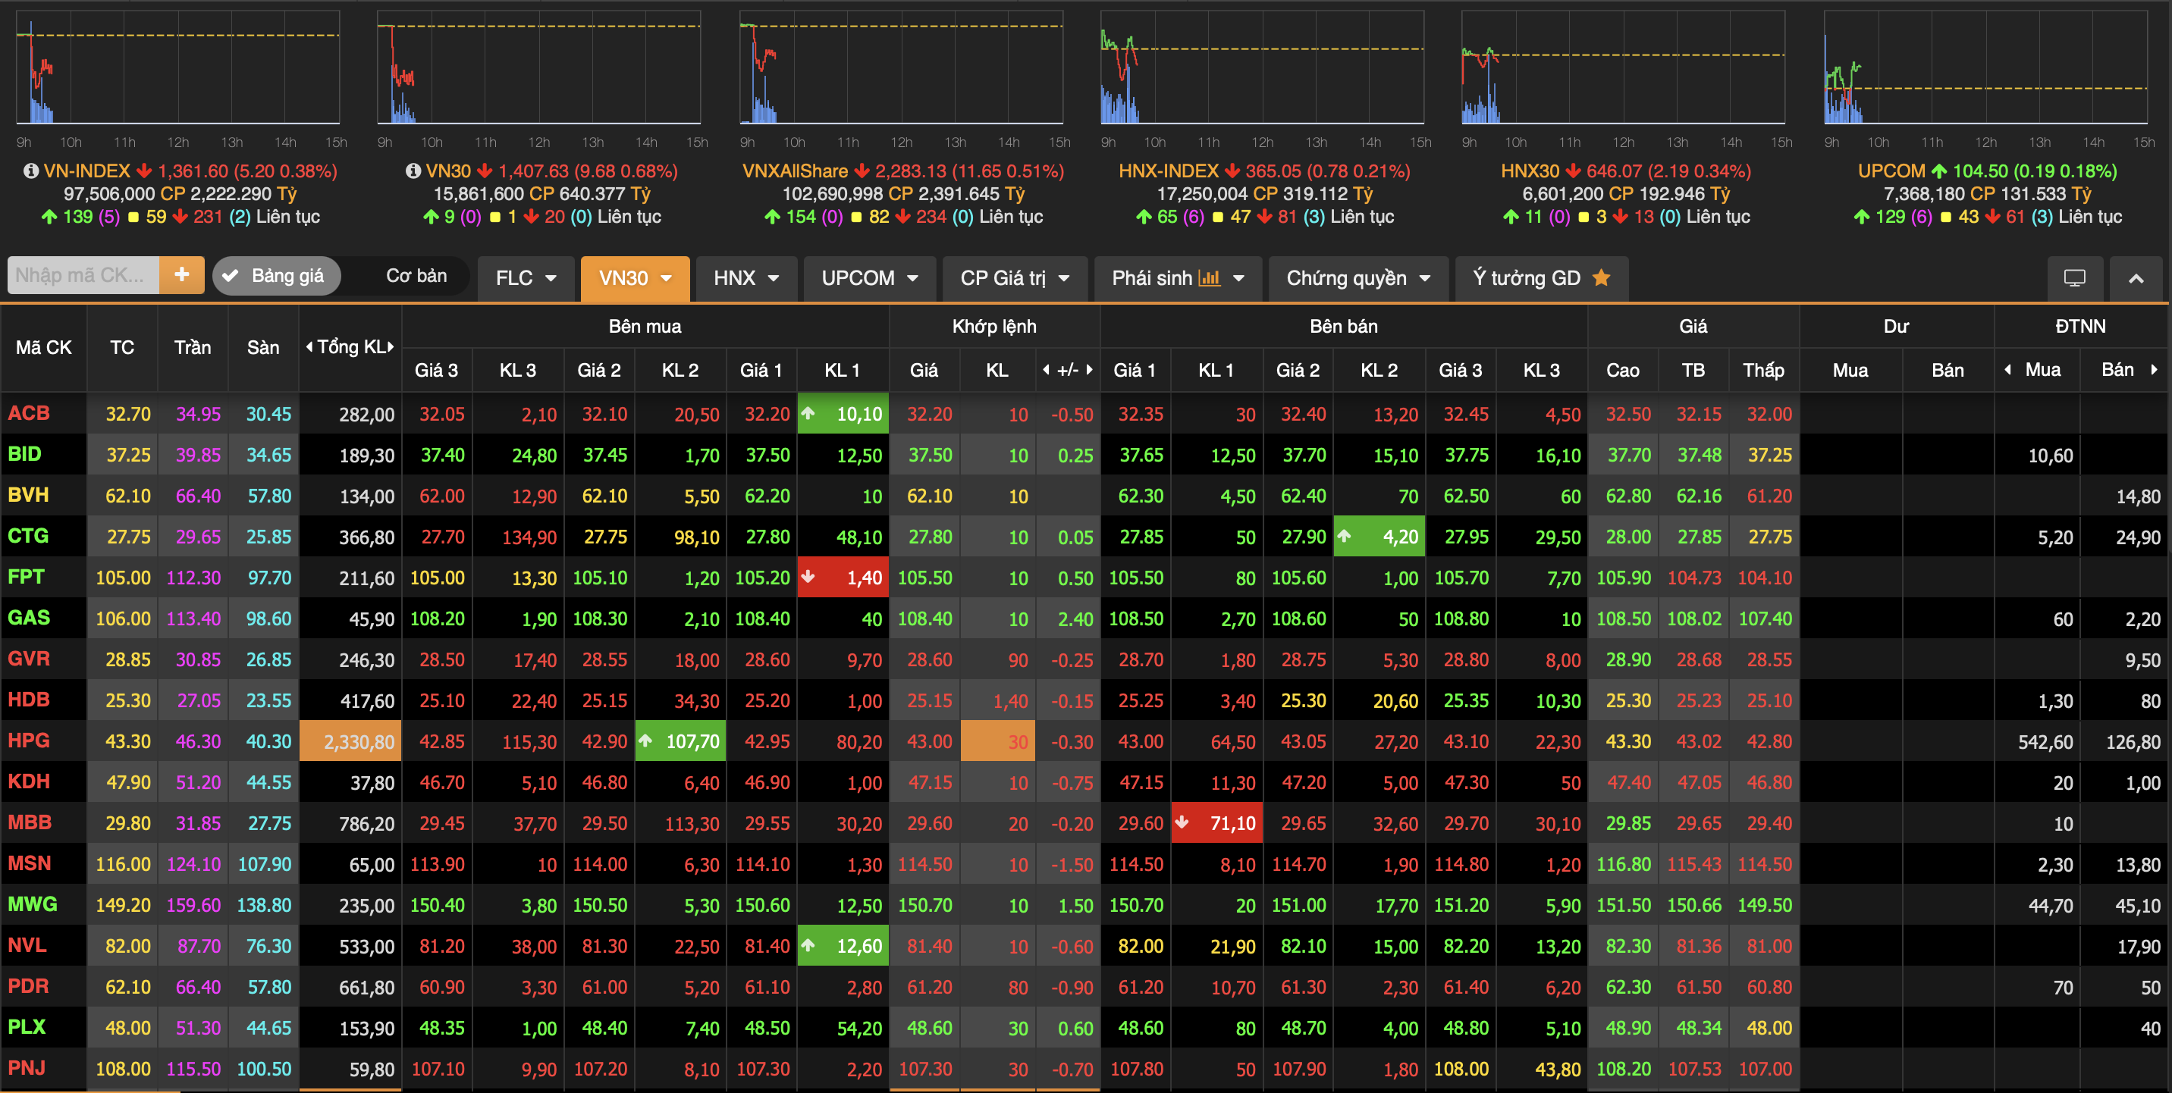Screen dimensions: 2172x1093
Task: Click left arrow beside +/- column header
Action: coord(1047,370)
